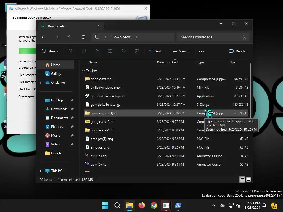Switch to details list view icon
This screenshot has height=212, width=283.
tap(242, 179)
